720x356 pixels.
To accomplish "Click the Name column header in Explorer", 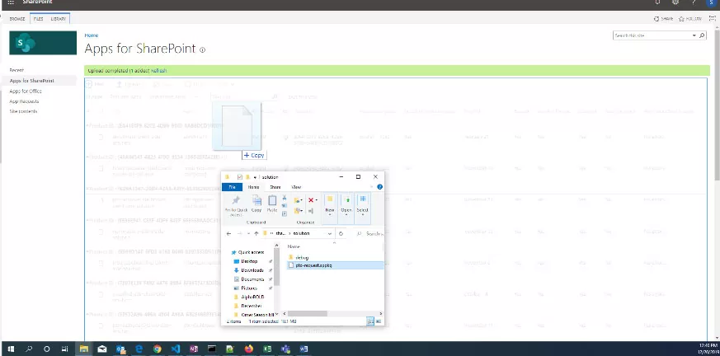I will pos(294,247).
